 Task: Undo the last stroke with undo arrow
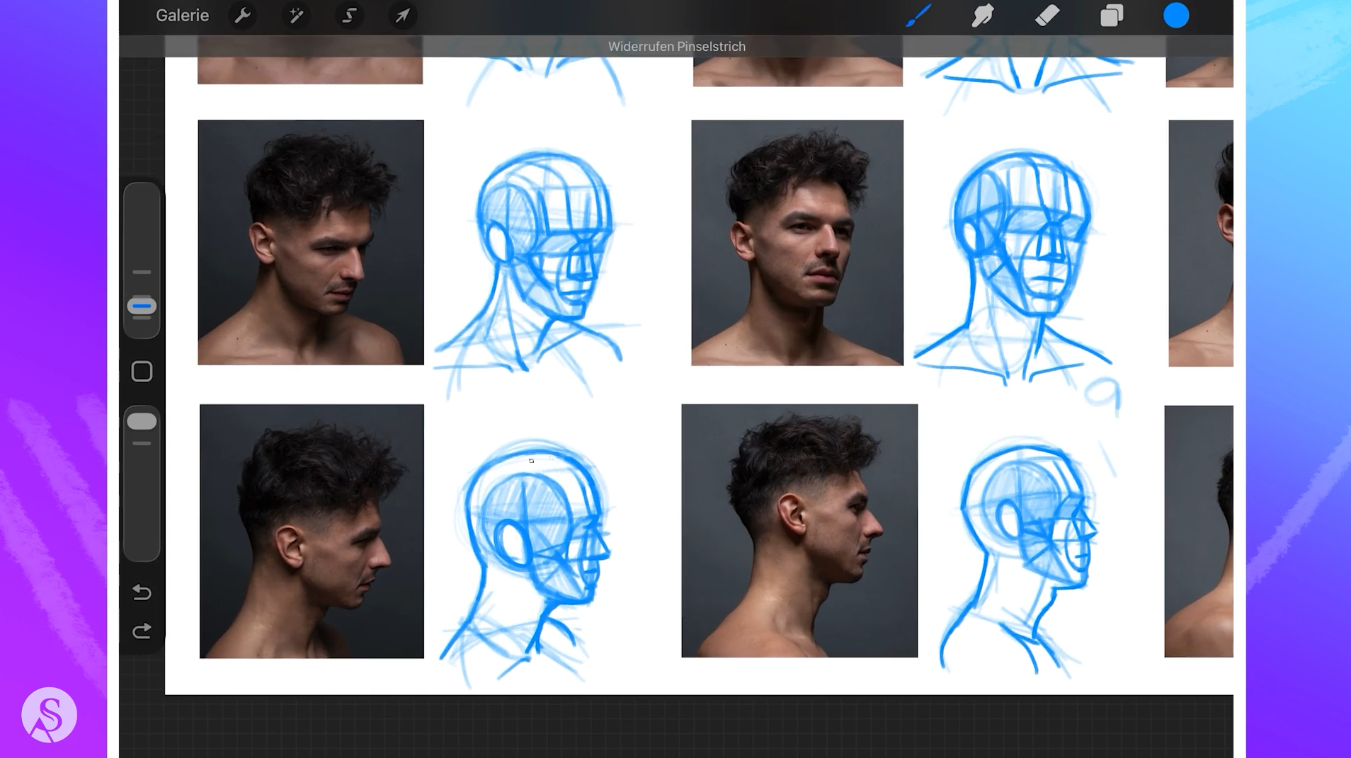click(142, 592)
